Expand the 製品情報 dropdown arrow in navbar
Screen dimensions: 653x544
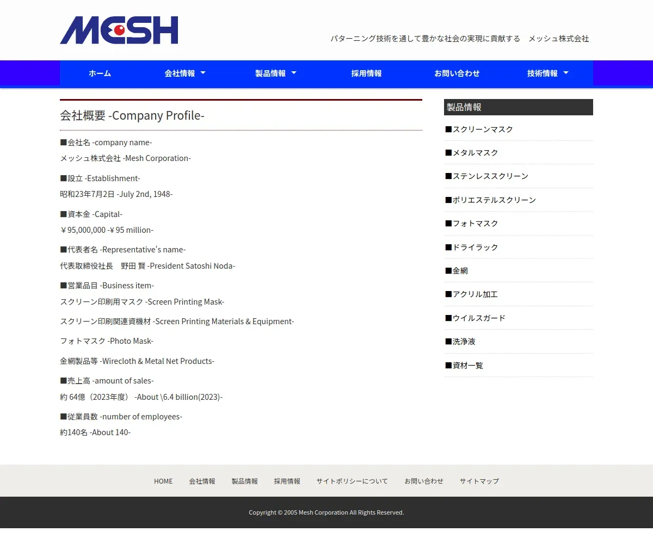point(294,73)
